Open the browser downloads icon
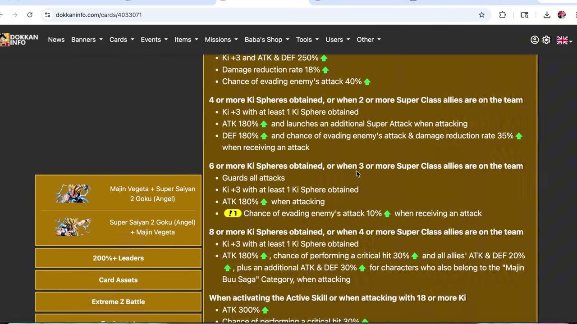This screenshot has height=324, width=577. pyautogui.click(x=547, y=15)
